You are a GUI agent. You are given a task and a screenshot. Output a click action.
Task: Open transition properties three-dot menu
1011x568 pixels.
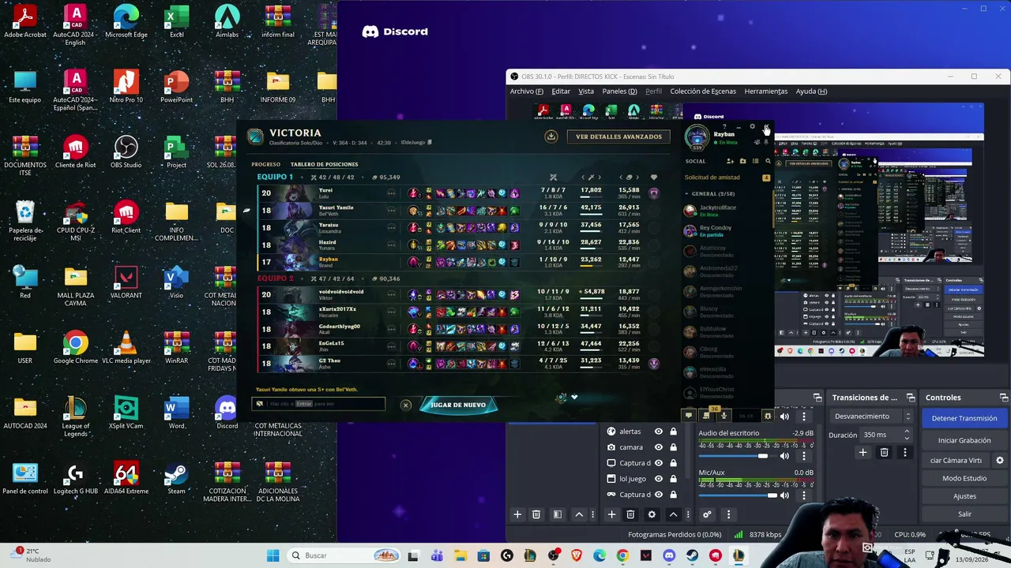[905, 452]
